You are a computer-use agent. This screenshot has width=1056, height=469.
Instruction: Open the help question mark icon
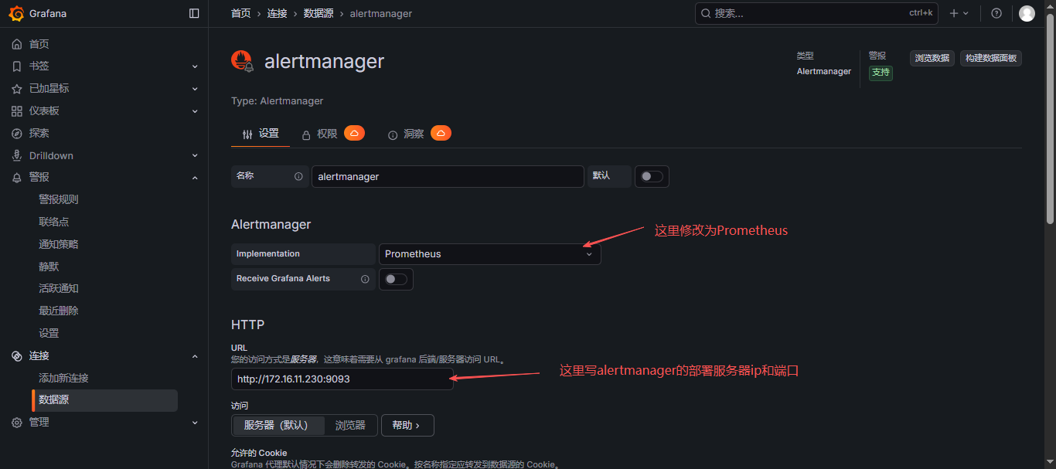pos(996,13)
